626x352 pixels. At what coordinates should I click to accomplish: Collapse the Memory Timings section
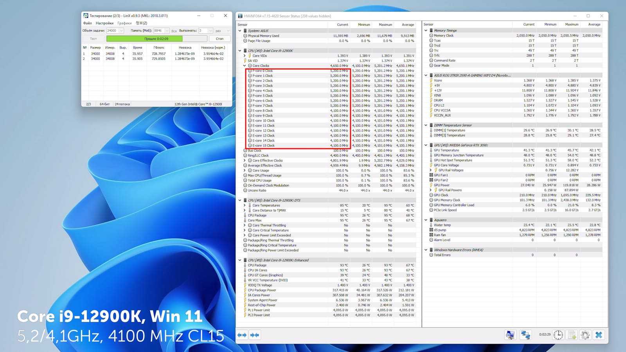tap(426, 31)
